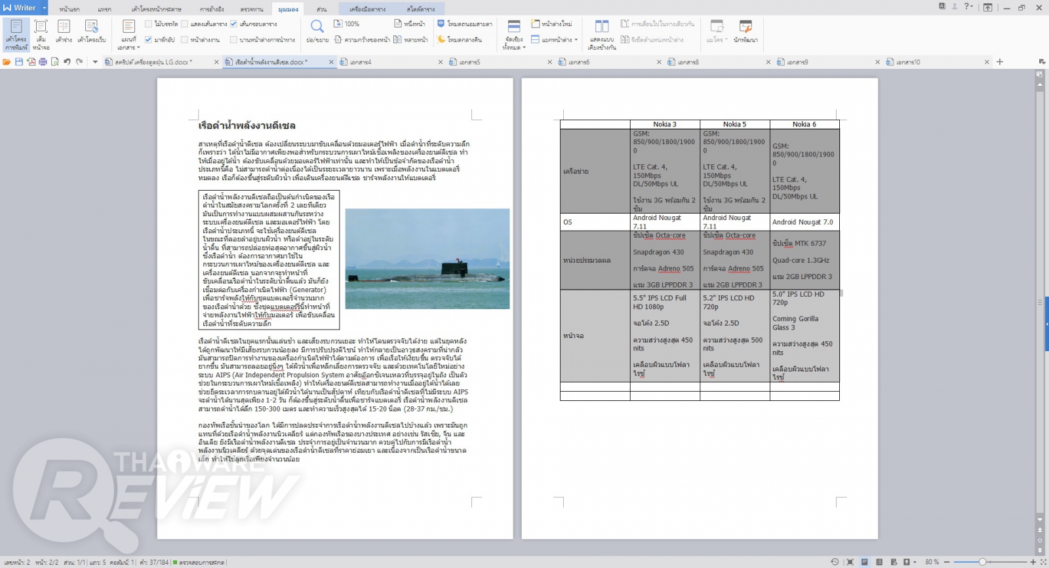Click the submarine photo in the document
1049x568 pixels.
(427, 259)
